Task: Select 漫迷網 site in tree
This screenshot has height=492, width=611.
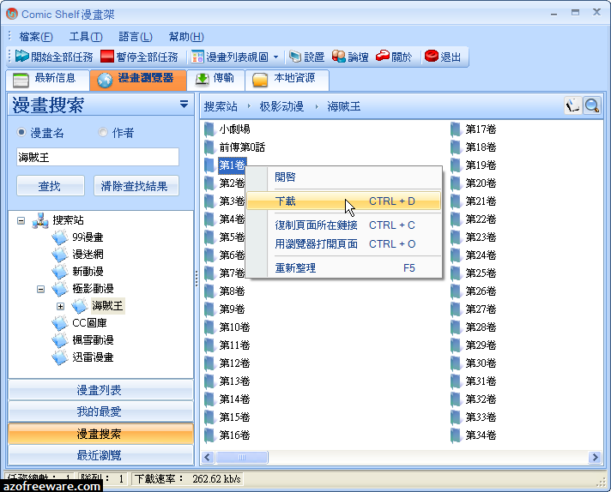Action: pyautogui.click(x=88, y=255)
